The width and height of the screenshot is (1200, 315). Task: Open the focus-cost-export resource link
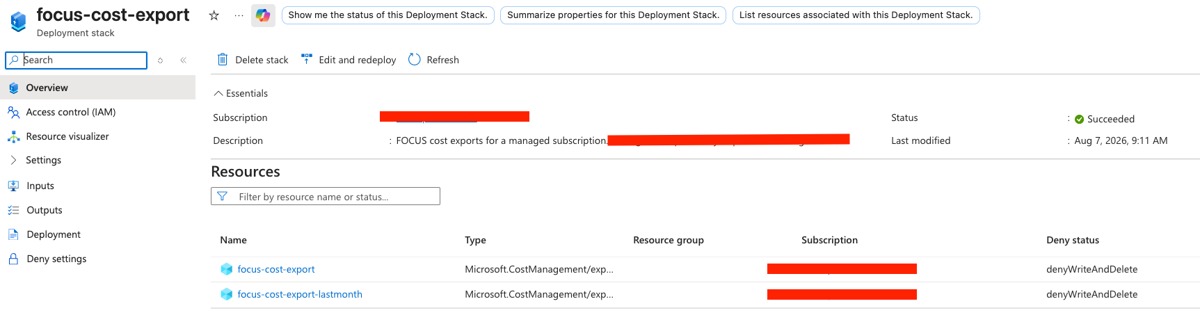coord(275,269)
